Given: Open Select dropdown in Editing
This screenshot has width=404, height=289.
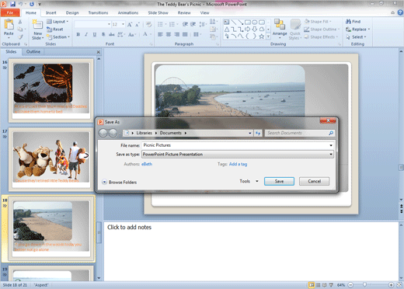Looking at the screenshot, I should [357, 37].
